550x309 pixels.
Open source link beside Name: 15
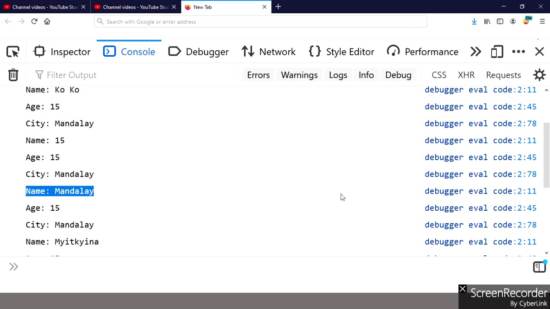click(x=480, y=140)
